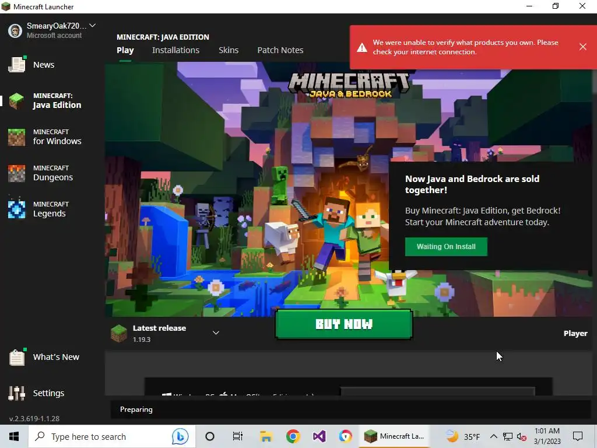The height and width of the screenshot is (448, 597).
Task: Click the Preparing status text
Action: tap(136, 409)
